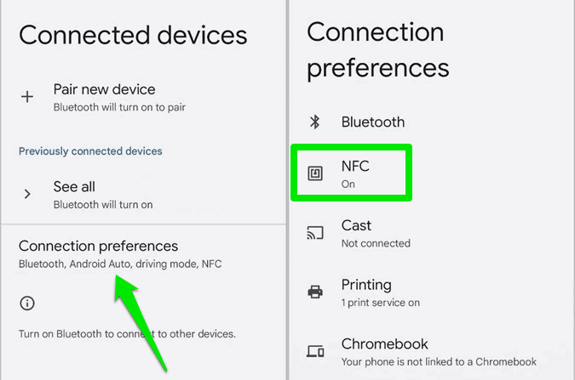Tap the Bluetooth symbol icon
Screen dimensions: 575x380
pos(314,122)
